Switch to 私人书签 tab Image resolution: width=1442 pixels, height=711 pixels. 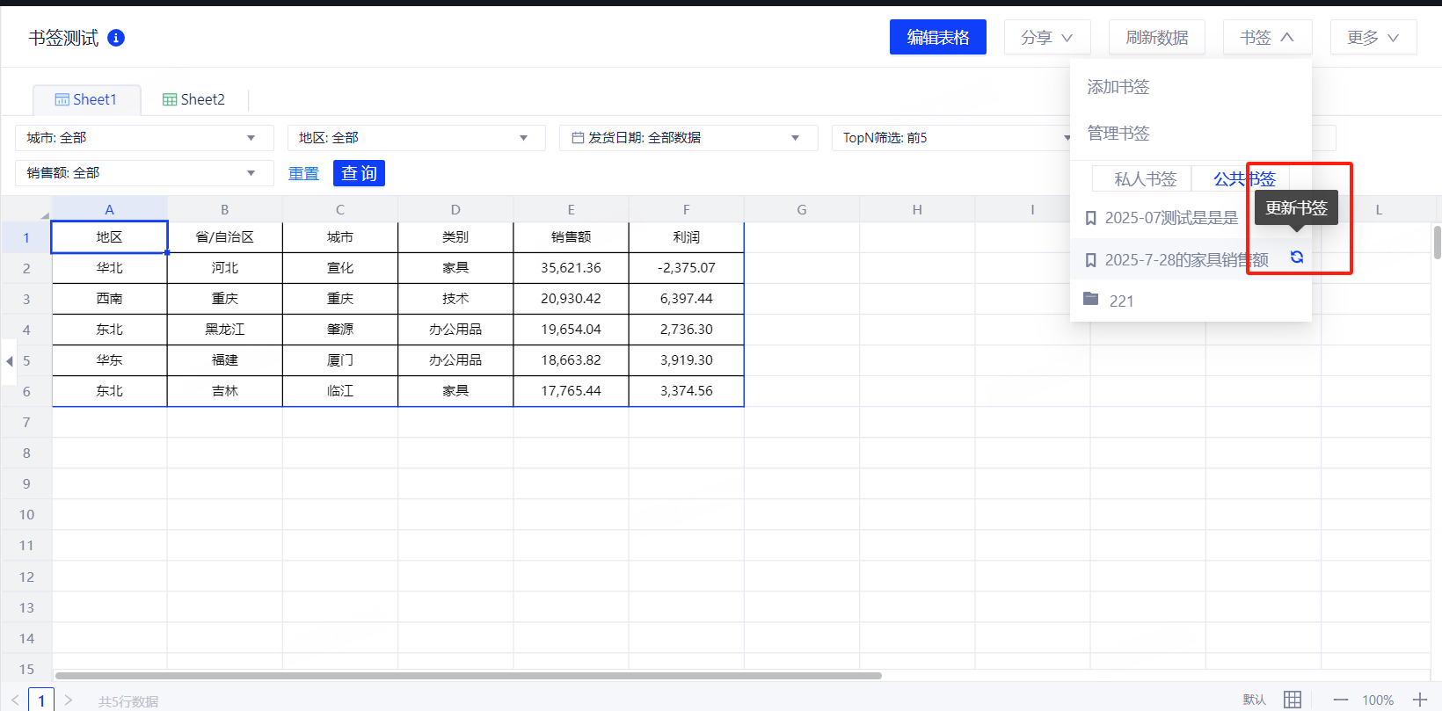click(x=1144, y=179)
